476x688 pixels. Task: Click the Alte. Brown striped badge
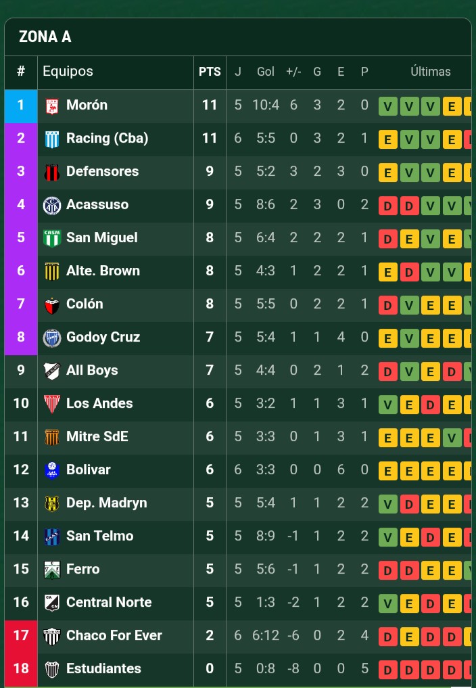(52, 271)
